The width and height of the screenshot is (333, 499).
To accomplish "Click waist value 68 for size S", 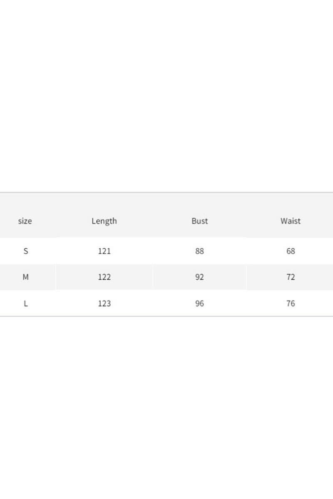I will click(291, 251).
